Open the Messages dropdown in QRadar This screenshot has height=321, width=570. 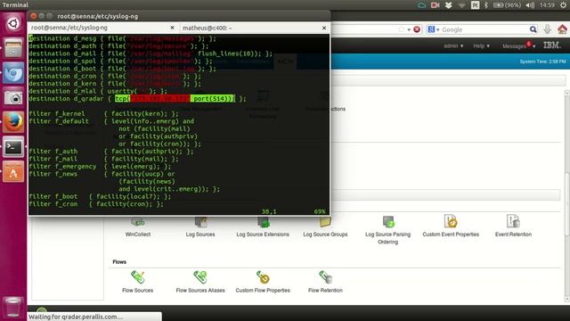pyautogui.click(x=518, y=45)
